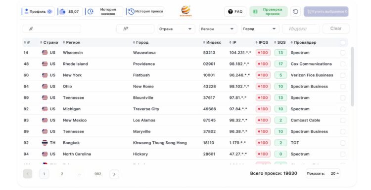Click the Проверка прокси button
This screenshot has width=371, height=190.
268,11
